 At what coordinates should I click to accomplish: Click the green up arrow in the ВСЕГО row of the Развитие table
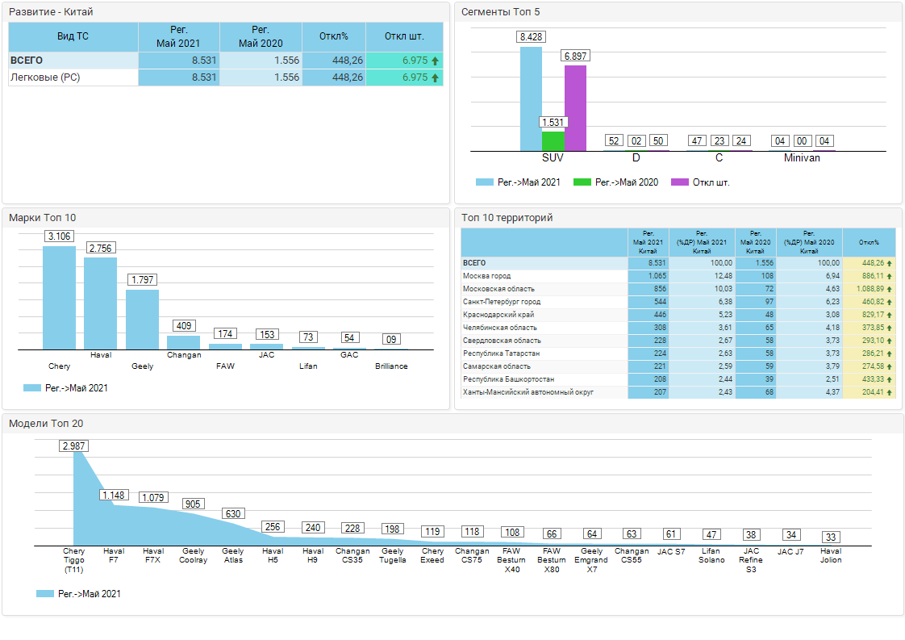tap(436, 61)
